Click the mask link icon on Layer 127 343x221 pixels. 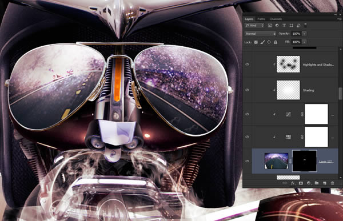tap(290, 161)
